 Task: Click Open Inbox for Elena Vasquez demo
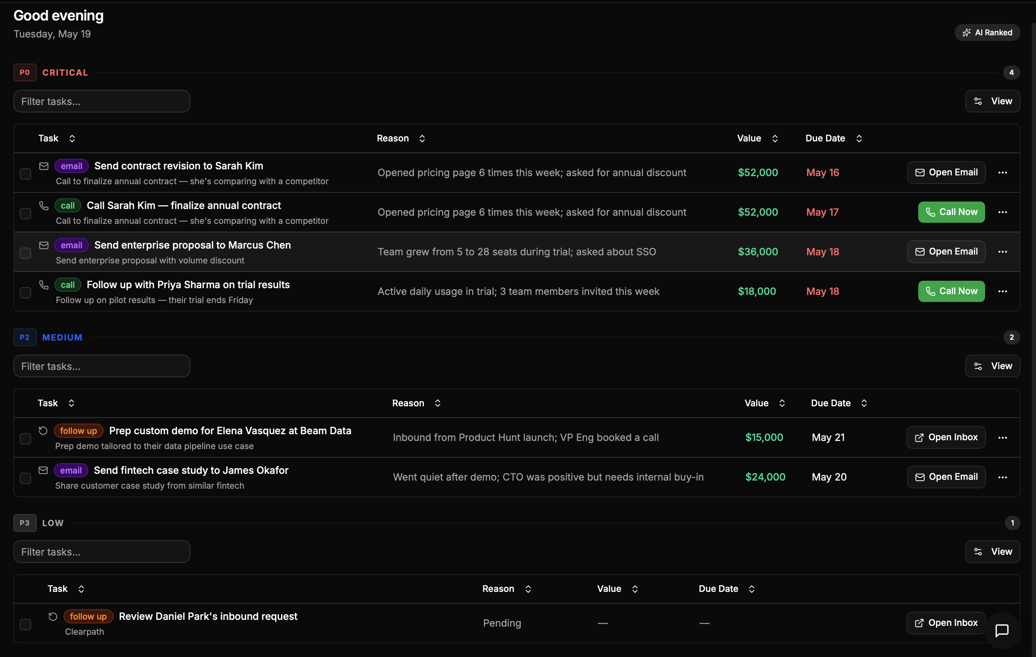pyautogui.click(x=945, y=437)
